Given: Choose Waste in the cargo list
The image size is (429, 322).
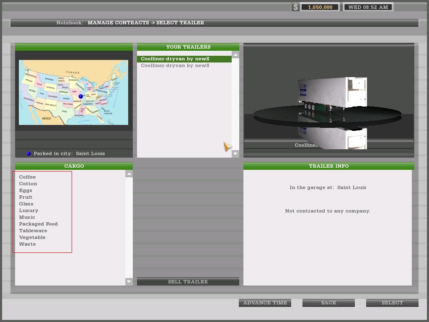Looking at the screenshot, I should click(x=28, y=244).
